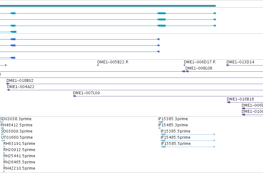
Task: Click the DME1-013D14 arrow glyph
Action: pos(228,65)
